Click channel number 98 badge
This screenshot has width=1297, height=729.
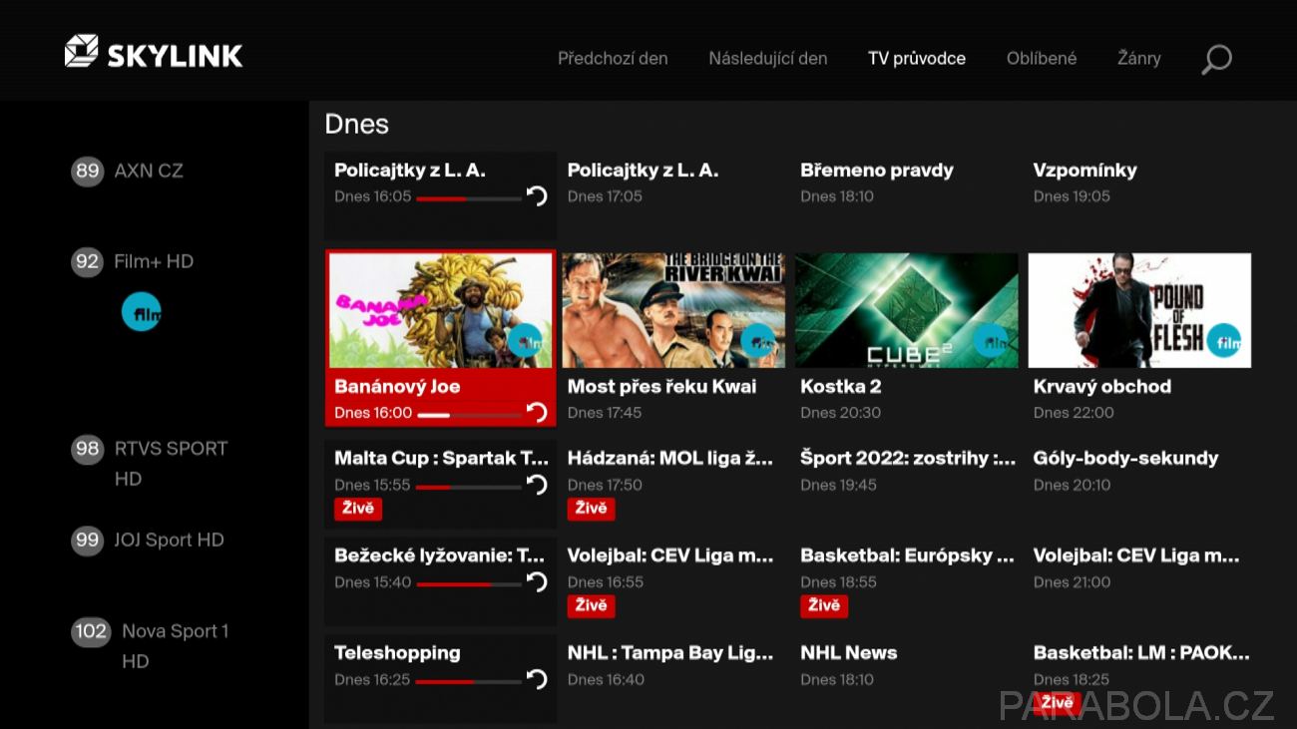88,449
